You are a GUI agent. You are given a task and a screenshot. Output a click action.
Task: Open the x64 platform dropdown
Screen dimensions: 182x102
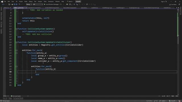38,5
